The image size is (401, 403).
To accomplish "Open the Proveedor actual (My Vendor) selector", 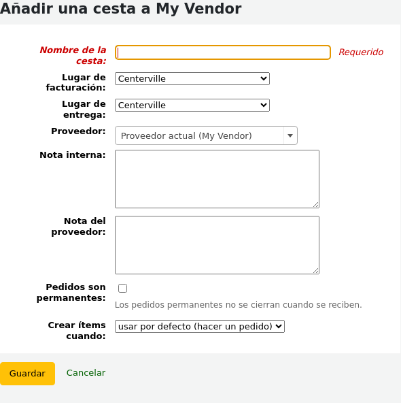I will (x=206, y=135).
